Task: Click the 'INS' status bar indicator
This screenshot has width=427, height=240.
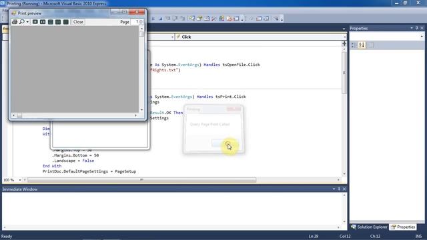Action: pyautogui.click(x=418, y=236)
